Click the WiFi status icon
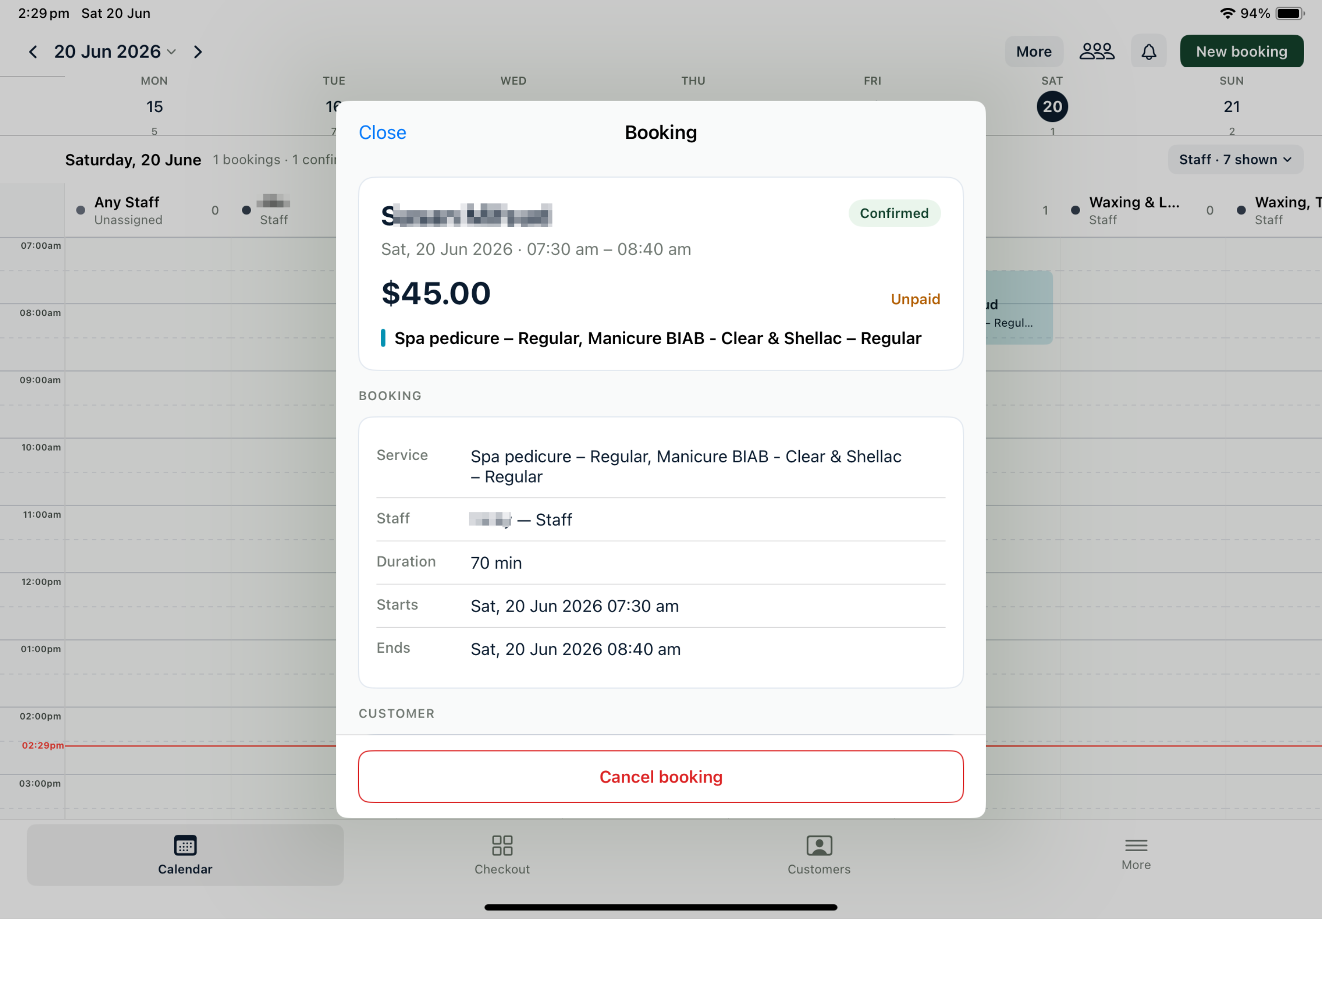This screenshot has width=1322, height=991. [1227, 13]
